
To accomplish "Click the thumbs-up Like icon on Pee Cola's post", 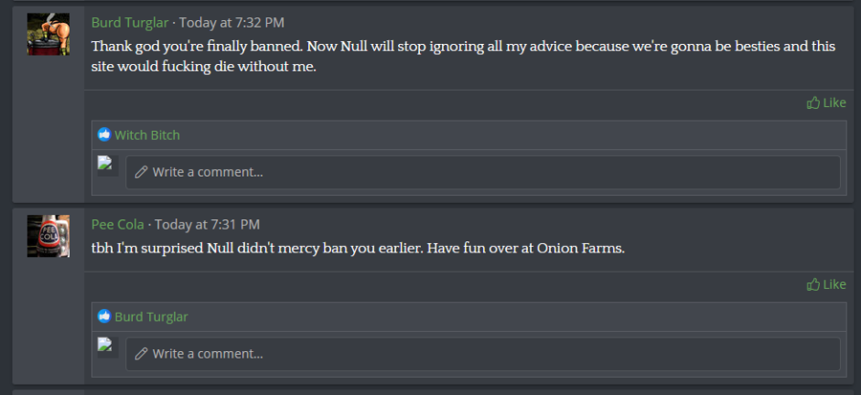I will [x=813, y=285].
